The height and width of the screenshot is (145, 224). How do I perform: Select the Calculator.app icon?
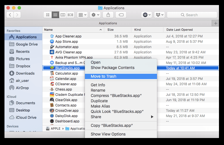pos(52,73)
